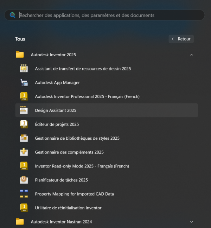Click the add-in manager plus icon

24,152
